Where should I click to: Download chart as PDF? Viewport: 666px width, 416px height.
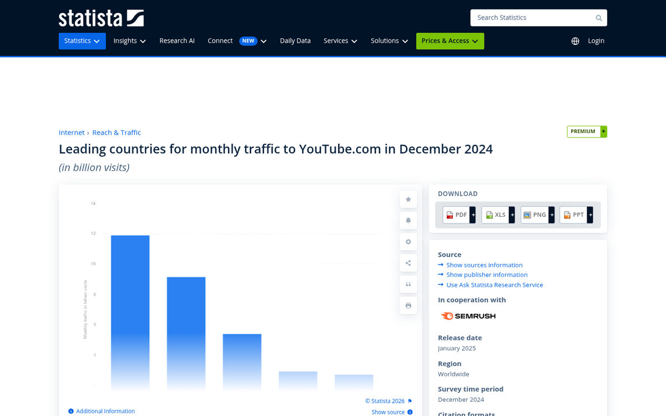[459, 215]
